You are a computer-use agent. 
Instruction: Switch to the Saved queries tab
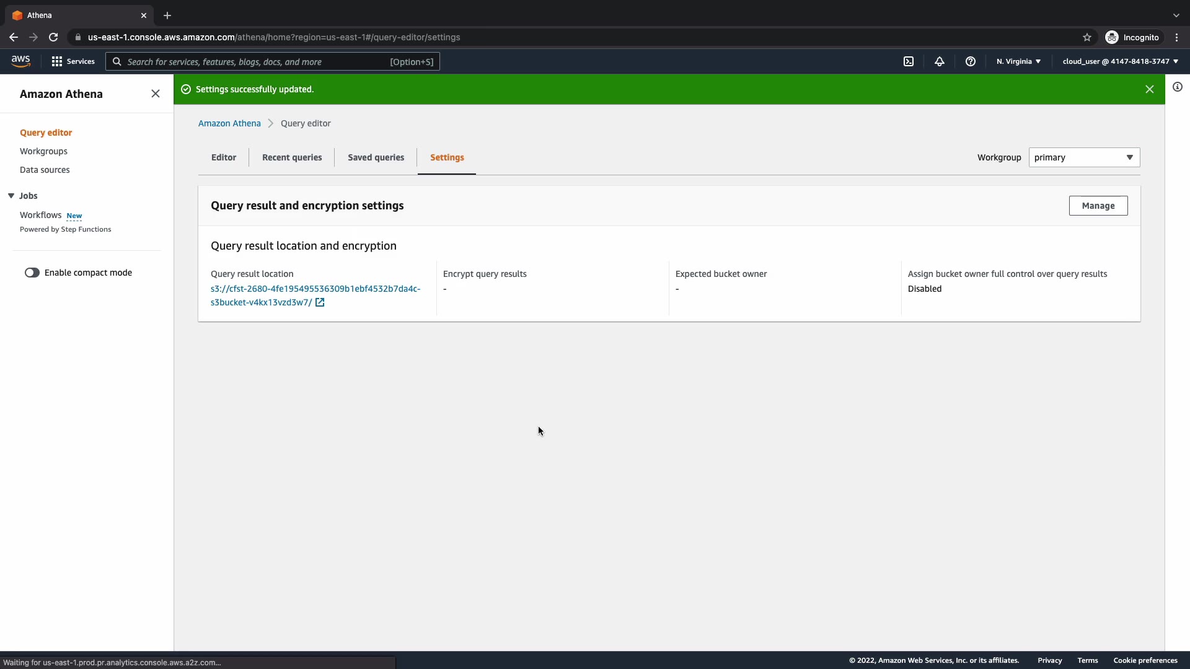(376, 157)
